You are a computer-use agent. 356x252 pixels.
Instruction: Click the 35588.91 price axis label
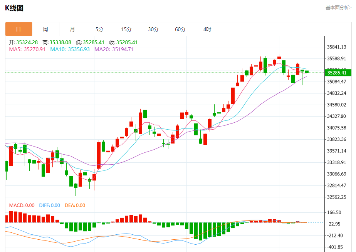point(336,59)
